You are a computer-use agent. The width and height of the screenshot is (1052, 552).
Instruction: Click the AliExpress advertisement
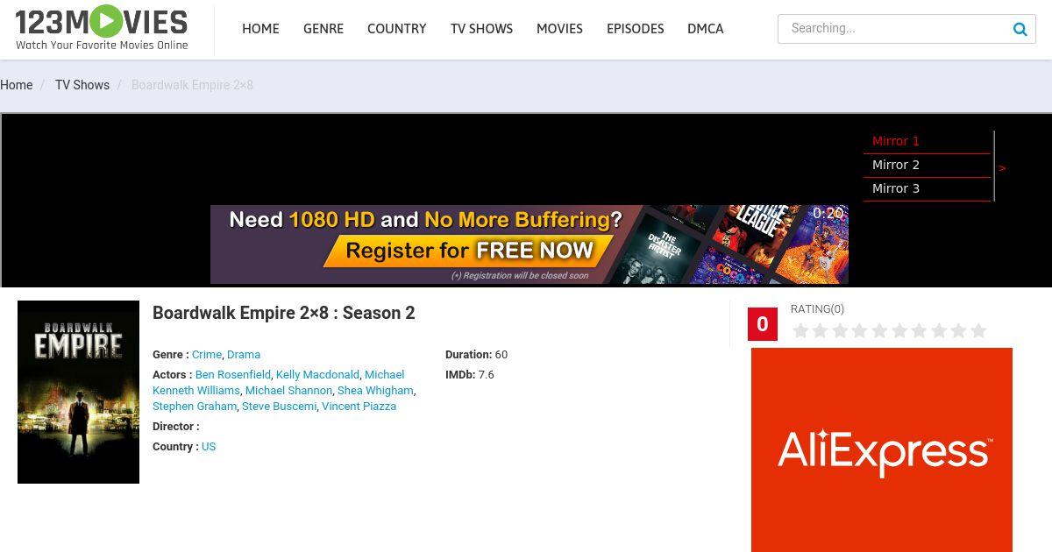(882, 449)
